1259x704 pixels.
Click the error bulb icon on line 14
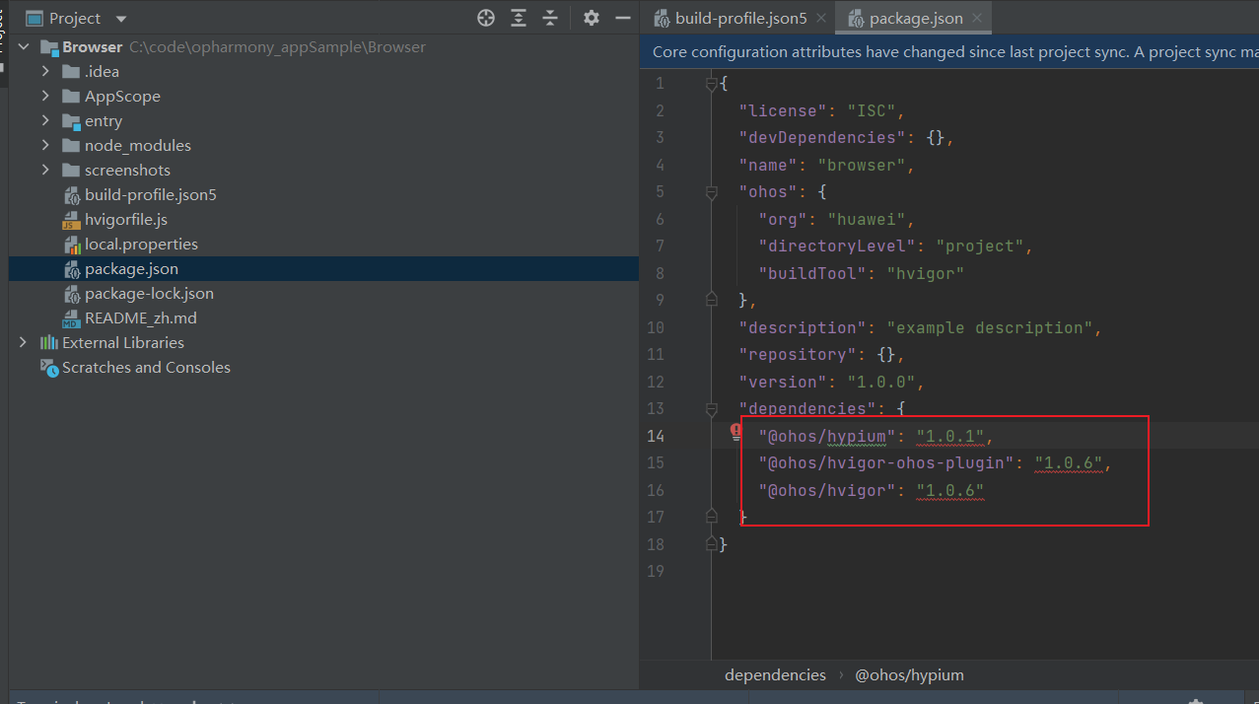735,432
